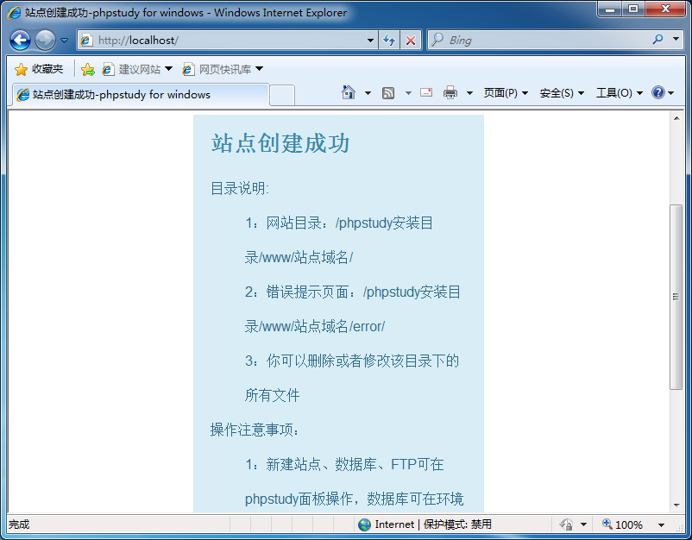Click the Print icon
Viewport: 692px width, 540px height.
pyautogui.click(x=450, y=92)
